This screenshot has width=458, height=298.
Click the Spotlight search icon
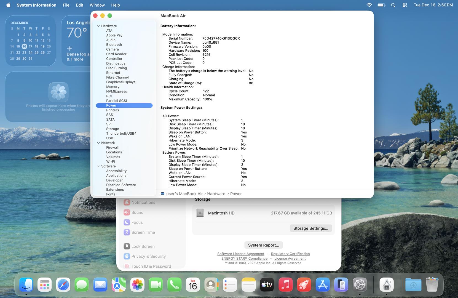pyautogui.click(x=393, y=5)
